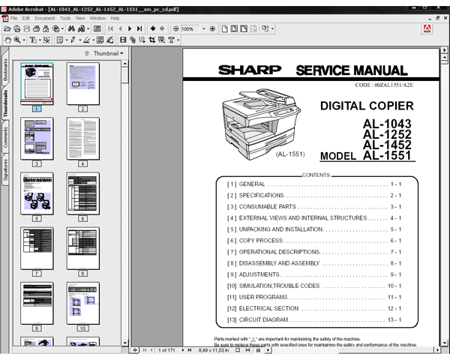Select the Movie tool filmstrip icon
The height and width of the screenshot is (360, 450).
coord(123,40)
